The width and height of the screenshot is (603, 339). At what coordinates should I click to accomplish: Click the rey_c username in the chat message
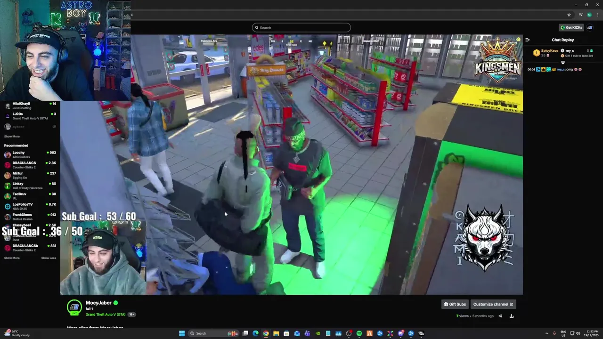click(x=561, y=69)
